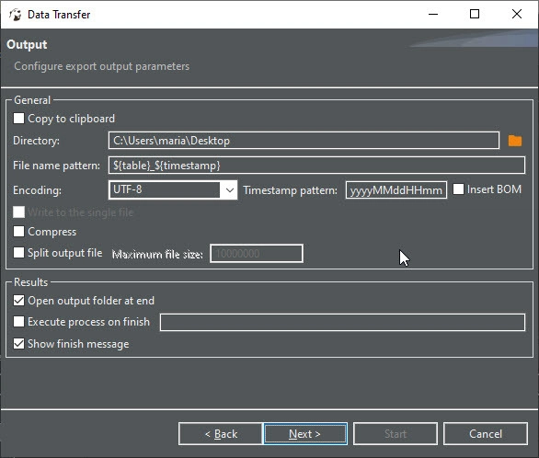This screenshot has width=539, height=458.
Task: Minimize the Data Transfer dialog
Action: [433, 15]
